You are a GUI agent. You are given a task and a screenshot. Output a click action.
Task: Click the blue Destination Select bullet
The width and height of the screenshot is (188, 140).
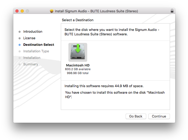(x=20, y=45)
